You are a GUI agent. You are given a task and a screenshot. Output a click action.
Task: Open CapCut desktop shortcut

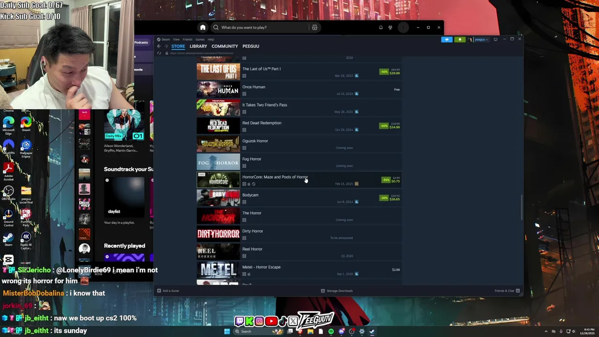tap(8, 260)
